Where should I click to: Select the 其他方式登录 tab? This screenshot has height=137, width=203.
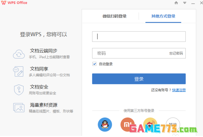[163, 16]
